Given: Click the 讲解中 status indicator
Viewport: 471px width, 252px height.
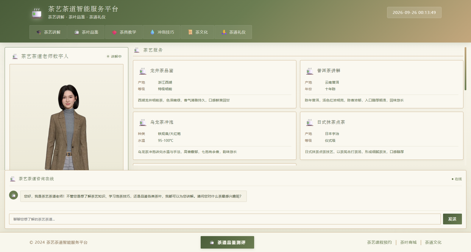Looking at the screenshot, I should point(114,56).
